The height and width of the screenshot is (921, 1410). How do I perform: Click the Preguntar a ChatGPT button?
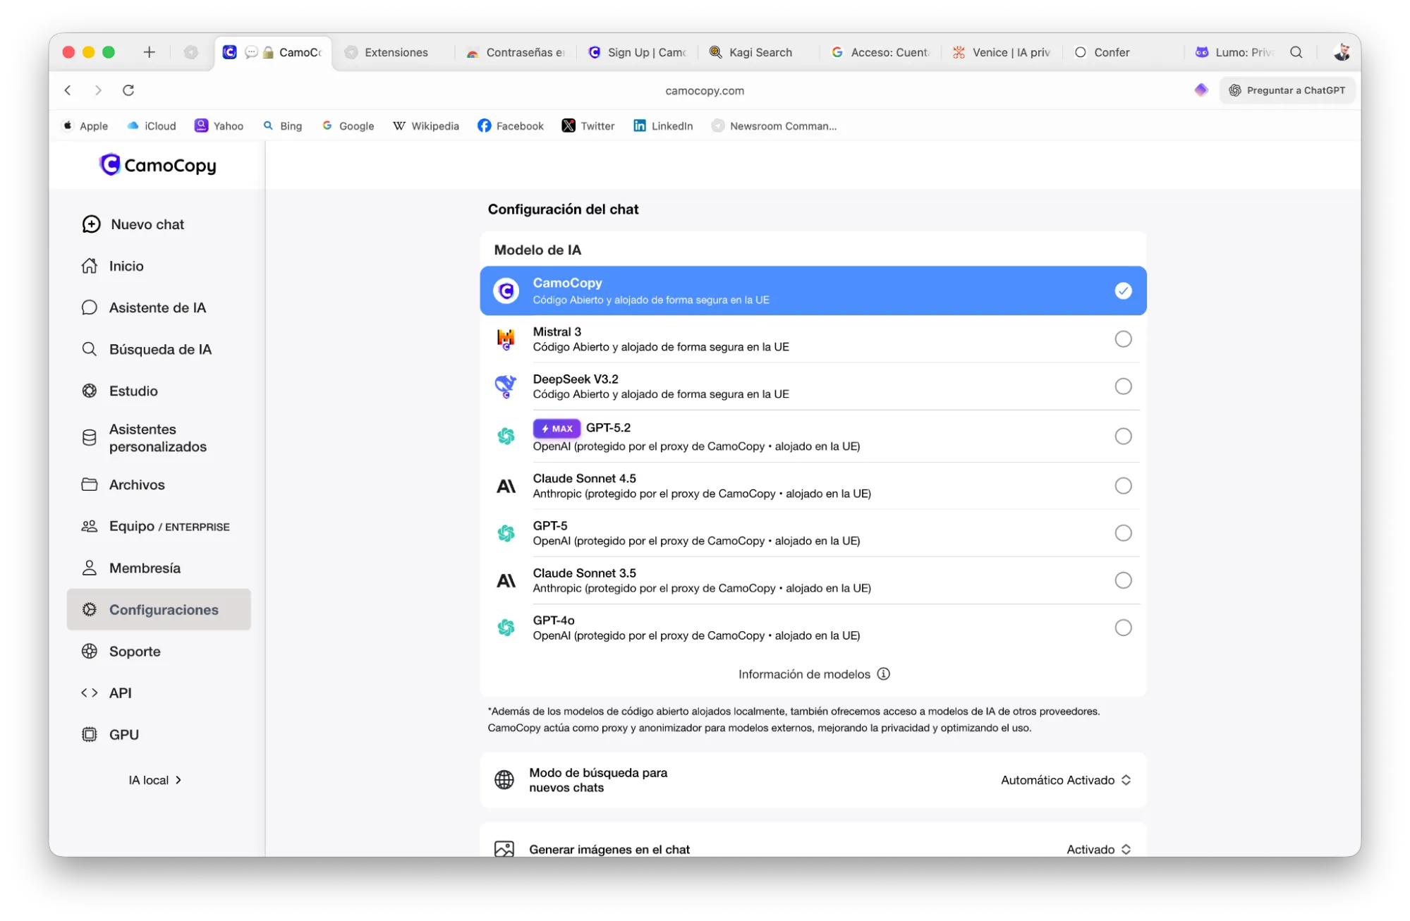point(1287,90)
